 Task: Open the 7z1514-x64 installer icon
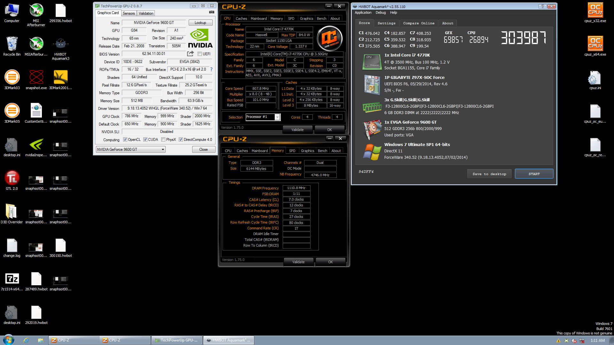coord(12,281)
